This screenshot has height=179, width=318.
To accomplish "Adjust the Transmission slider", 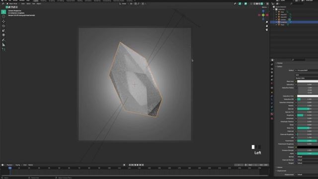I will [x=308, y=141].
